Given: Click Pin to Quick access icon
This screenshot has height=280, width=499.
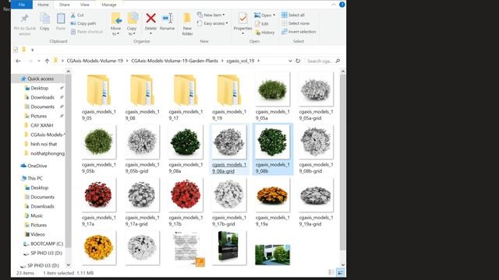Looking at the screenshot, I should click(24, 19).
